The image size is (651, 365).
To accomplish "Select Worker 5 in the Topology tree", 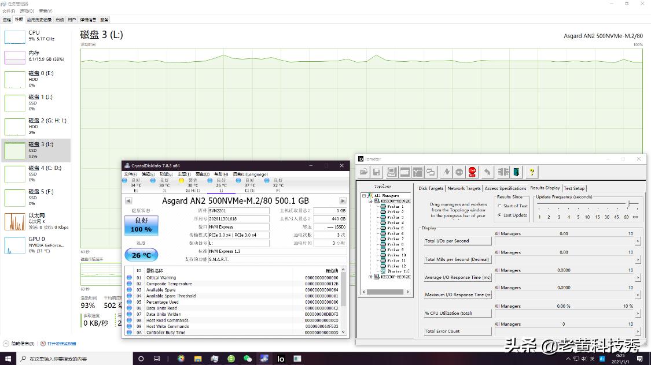I will [x=396, y=228].
